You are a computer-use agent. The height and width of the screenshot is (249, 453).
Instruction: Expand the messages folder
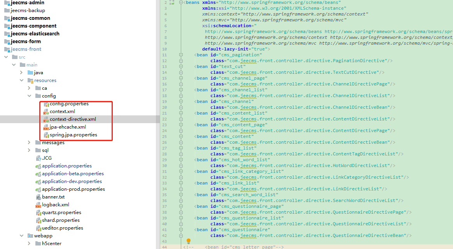pos(29,143)
